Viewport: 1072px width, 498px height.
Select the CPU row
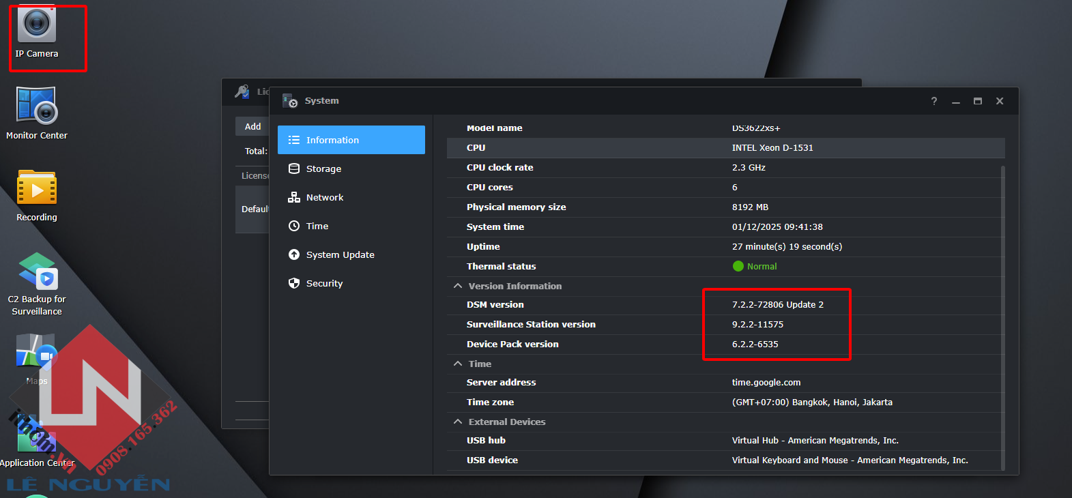tap(726, 147)
